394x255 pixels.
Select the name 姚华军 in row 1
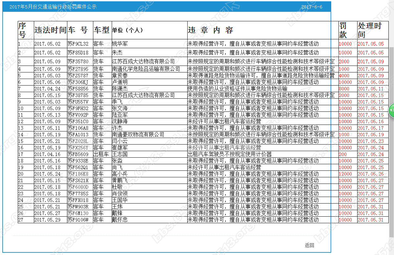pyautogui.click(x=119, y=43)
